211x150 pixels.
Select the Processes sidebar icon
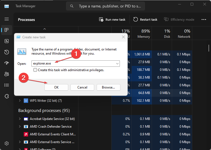[7, 30]
